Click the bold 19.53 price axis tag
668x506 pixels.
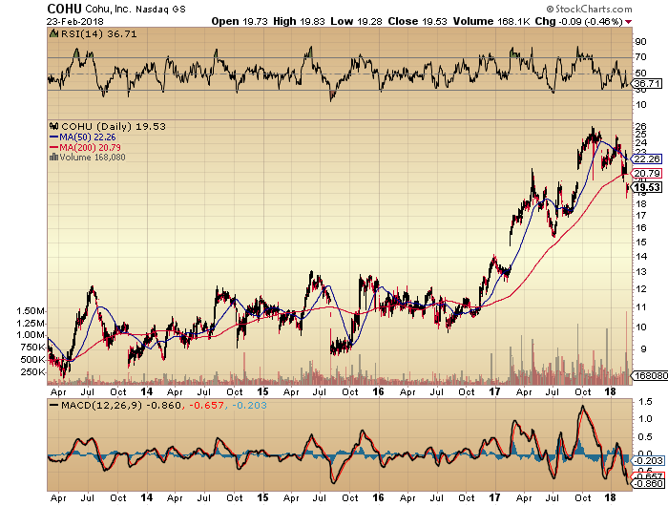[647, 187]
